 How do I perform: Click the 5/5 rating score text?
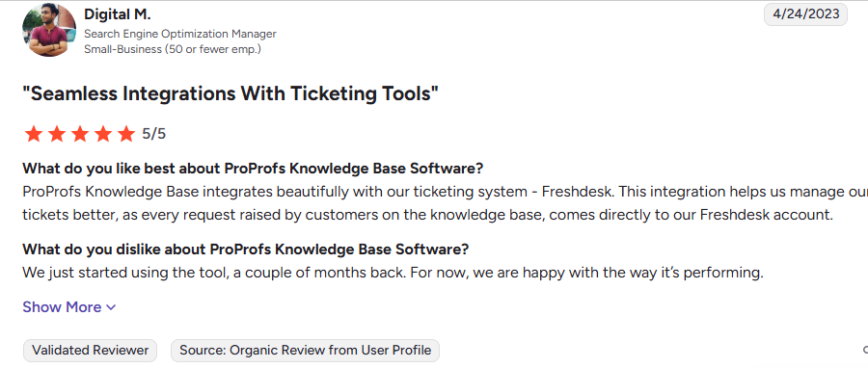pyautogui.click(x=154, y=134)
